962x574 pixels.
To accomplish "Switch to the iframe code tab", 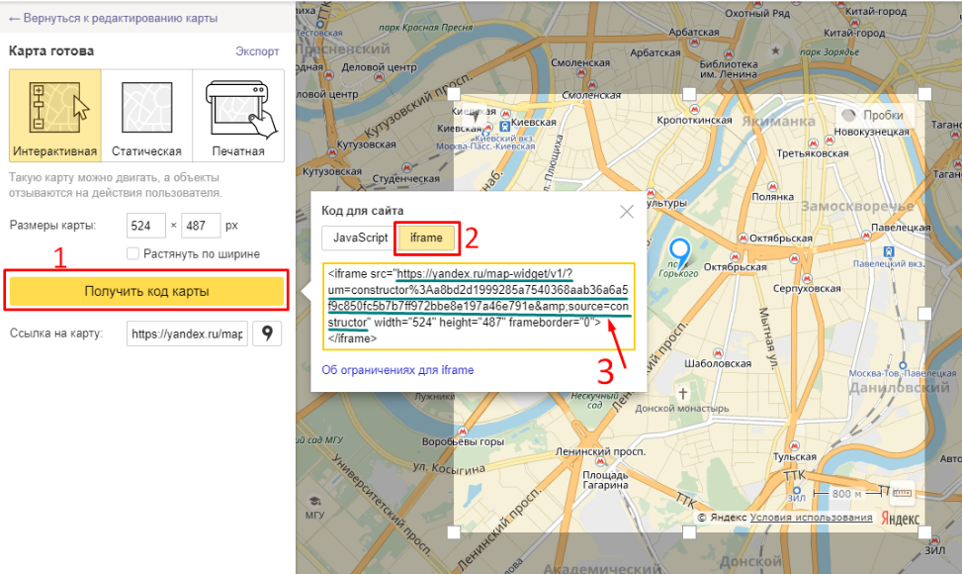I will [426, 239].
